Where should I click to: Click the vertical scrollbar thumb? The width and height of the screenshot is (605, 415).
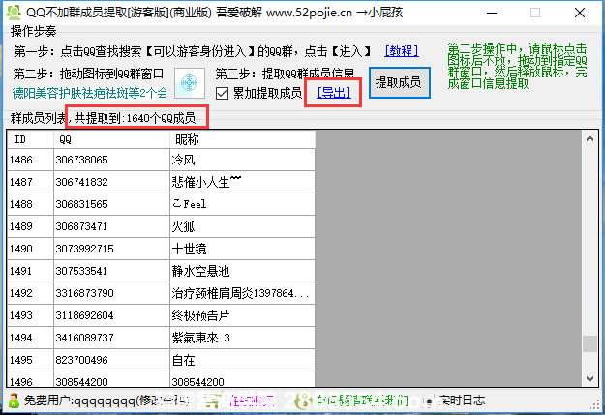pyautogui.click(x=590, y=343)
